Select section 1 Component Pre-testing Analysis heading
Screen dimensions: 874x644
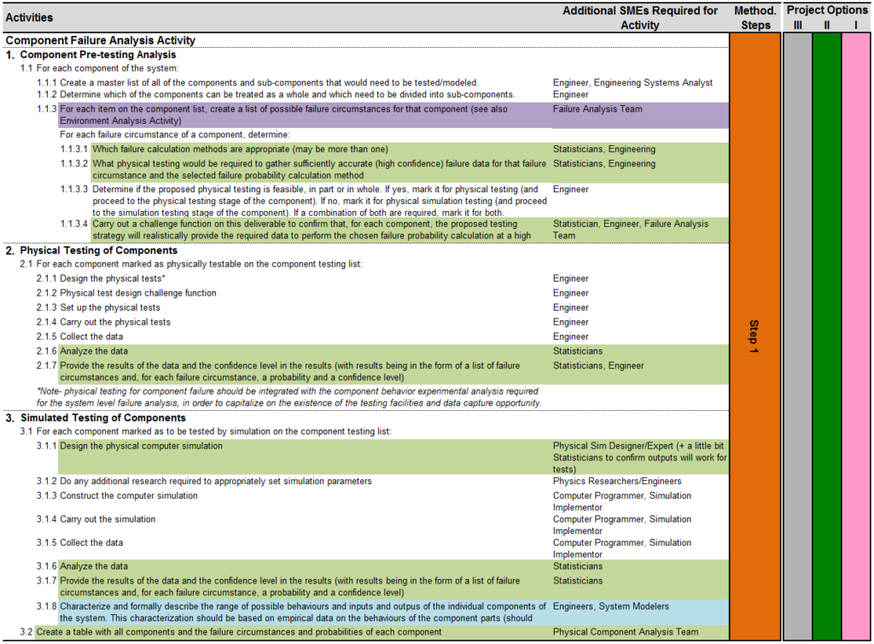[x=97, y=55]
